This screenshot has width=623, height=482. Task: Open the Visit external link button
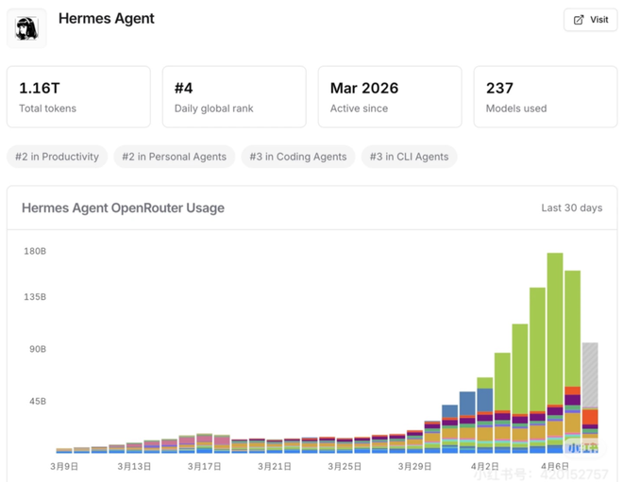click(591, 20)
